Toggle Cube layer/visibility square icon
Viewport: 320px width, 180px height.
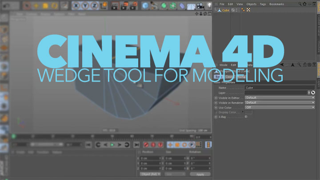pyautogui.click(x=233, y=10)
